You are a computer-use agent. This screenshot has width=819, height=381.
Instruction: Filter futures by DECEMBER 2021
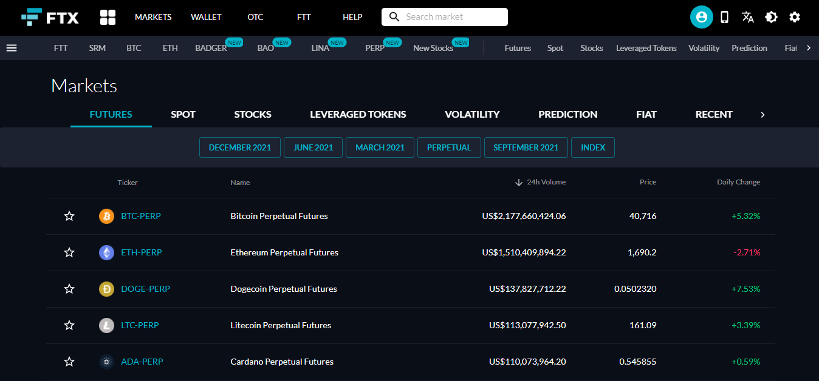click(x=239, y=147)
